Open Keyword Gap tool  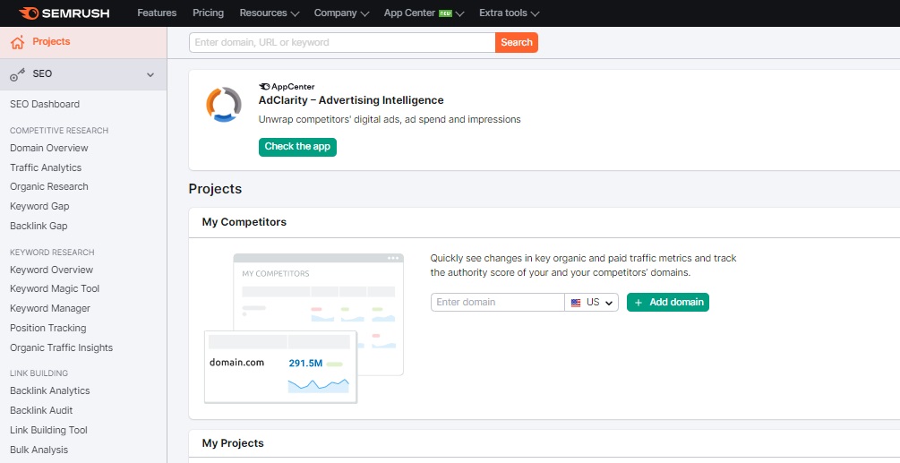click(x=39, y=206)
